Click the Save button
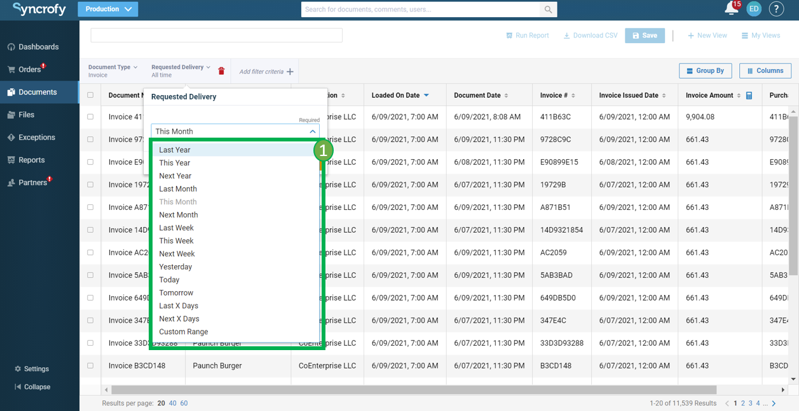The image size is (799, 411). tap(645, 36)
